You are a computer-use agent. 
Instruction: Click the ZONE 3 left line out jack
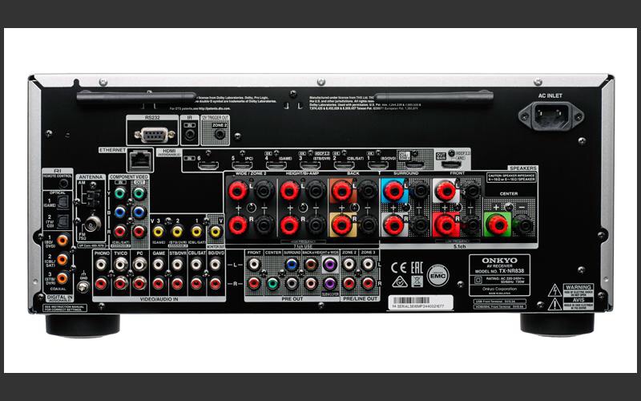coord(368,265)
